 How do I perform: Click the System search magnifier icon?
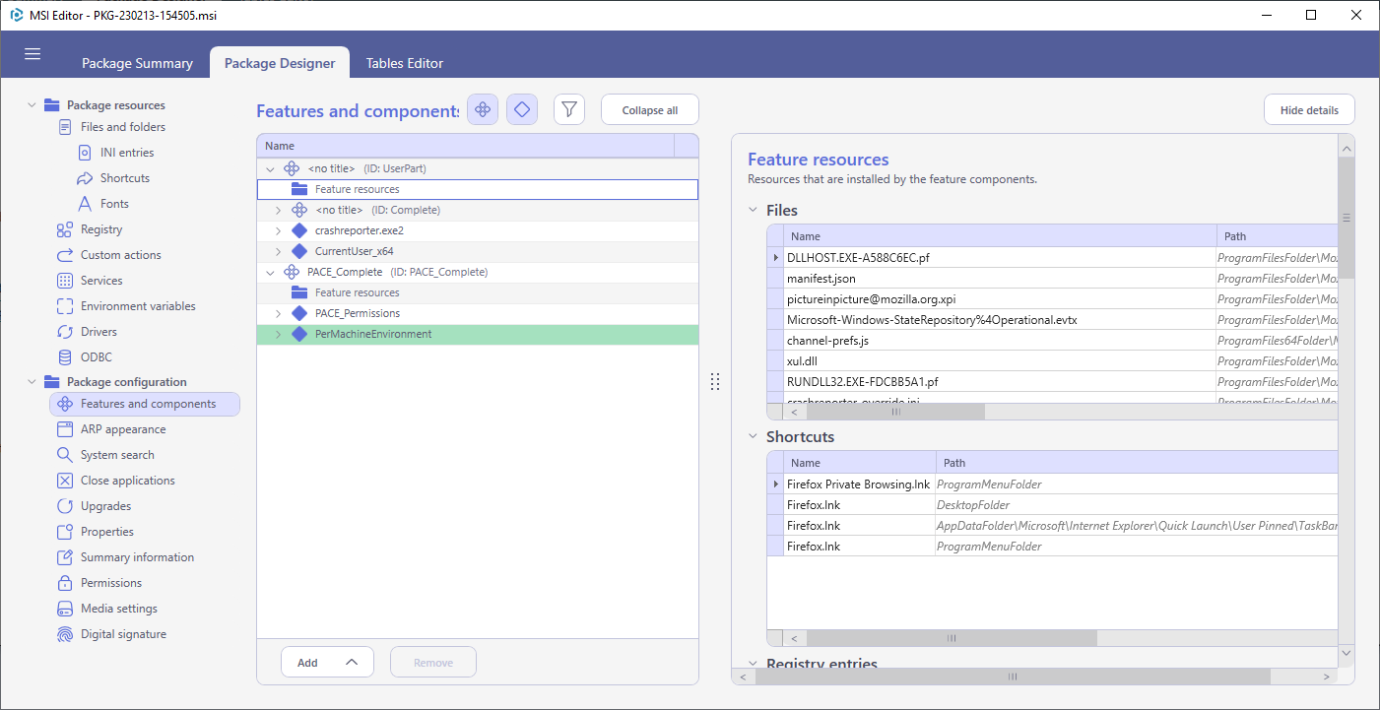(65, 455)
